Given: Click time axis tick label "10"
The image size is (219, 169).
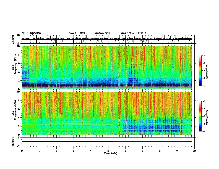Looking at the screenshot, I should click(x=194, y=150).
